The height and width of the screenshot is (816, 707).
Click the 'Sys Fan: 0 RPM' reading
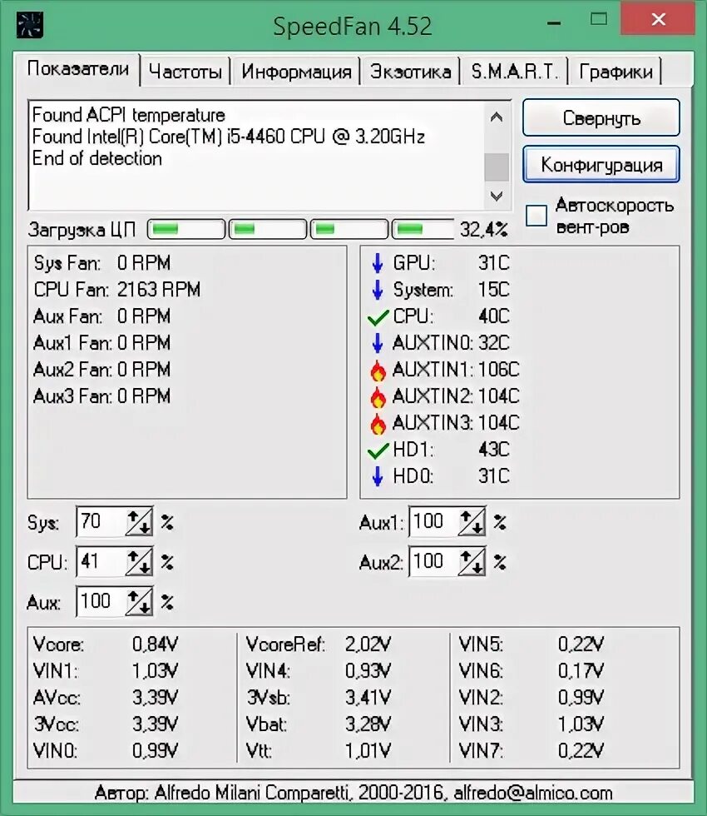click(x=101, y=263)
